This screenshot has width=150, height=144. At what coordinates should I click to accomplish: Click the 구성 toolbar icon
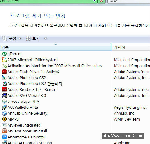4,38
